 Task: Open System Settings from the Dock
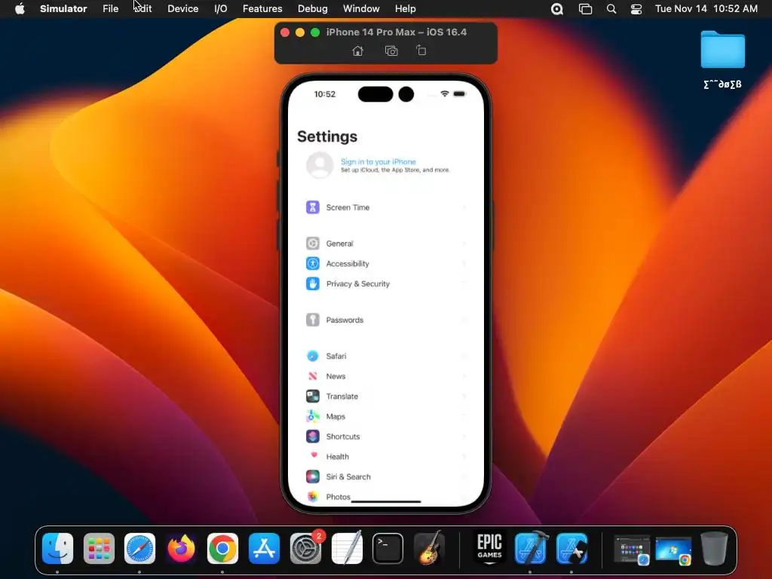[x=306, y=548]
